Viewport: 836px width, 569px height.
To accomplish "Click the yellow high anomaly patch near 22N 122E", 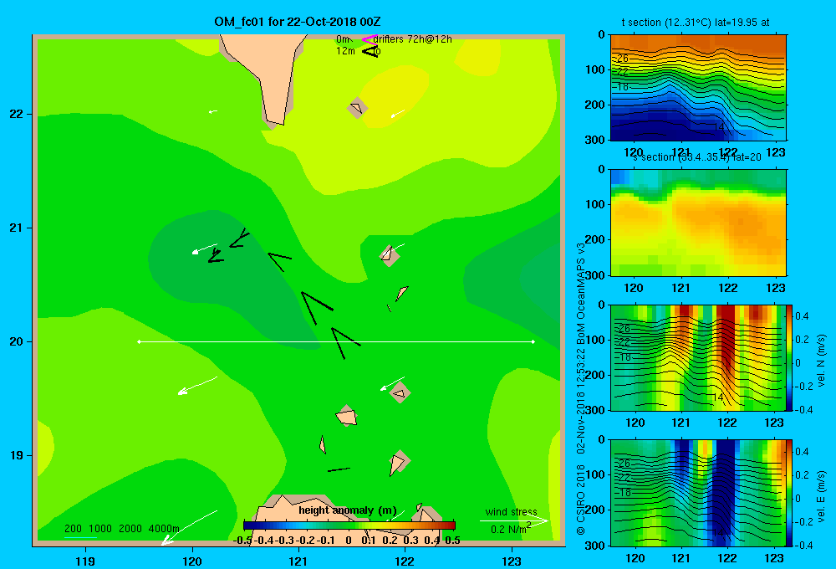I will (x=395, y=96).
